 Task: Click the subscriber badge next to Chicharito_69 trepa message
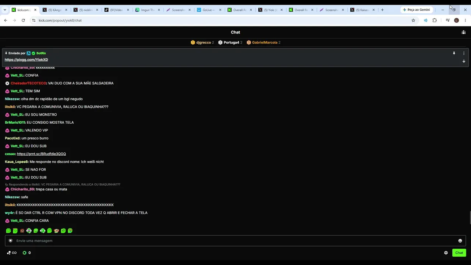coord(7,189)
